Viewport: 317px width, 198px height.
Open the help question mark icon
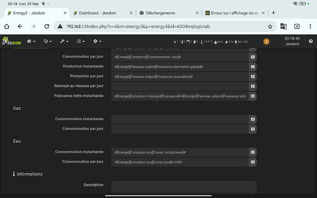coord(311,41)
